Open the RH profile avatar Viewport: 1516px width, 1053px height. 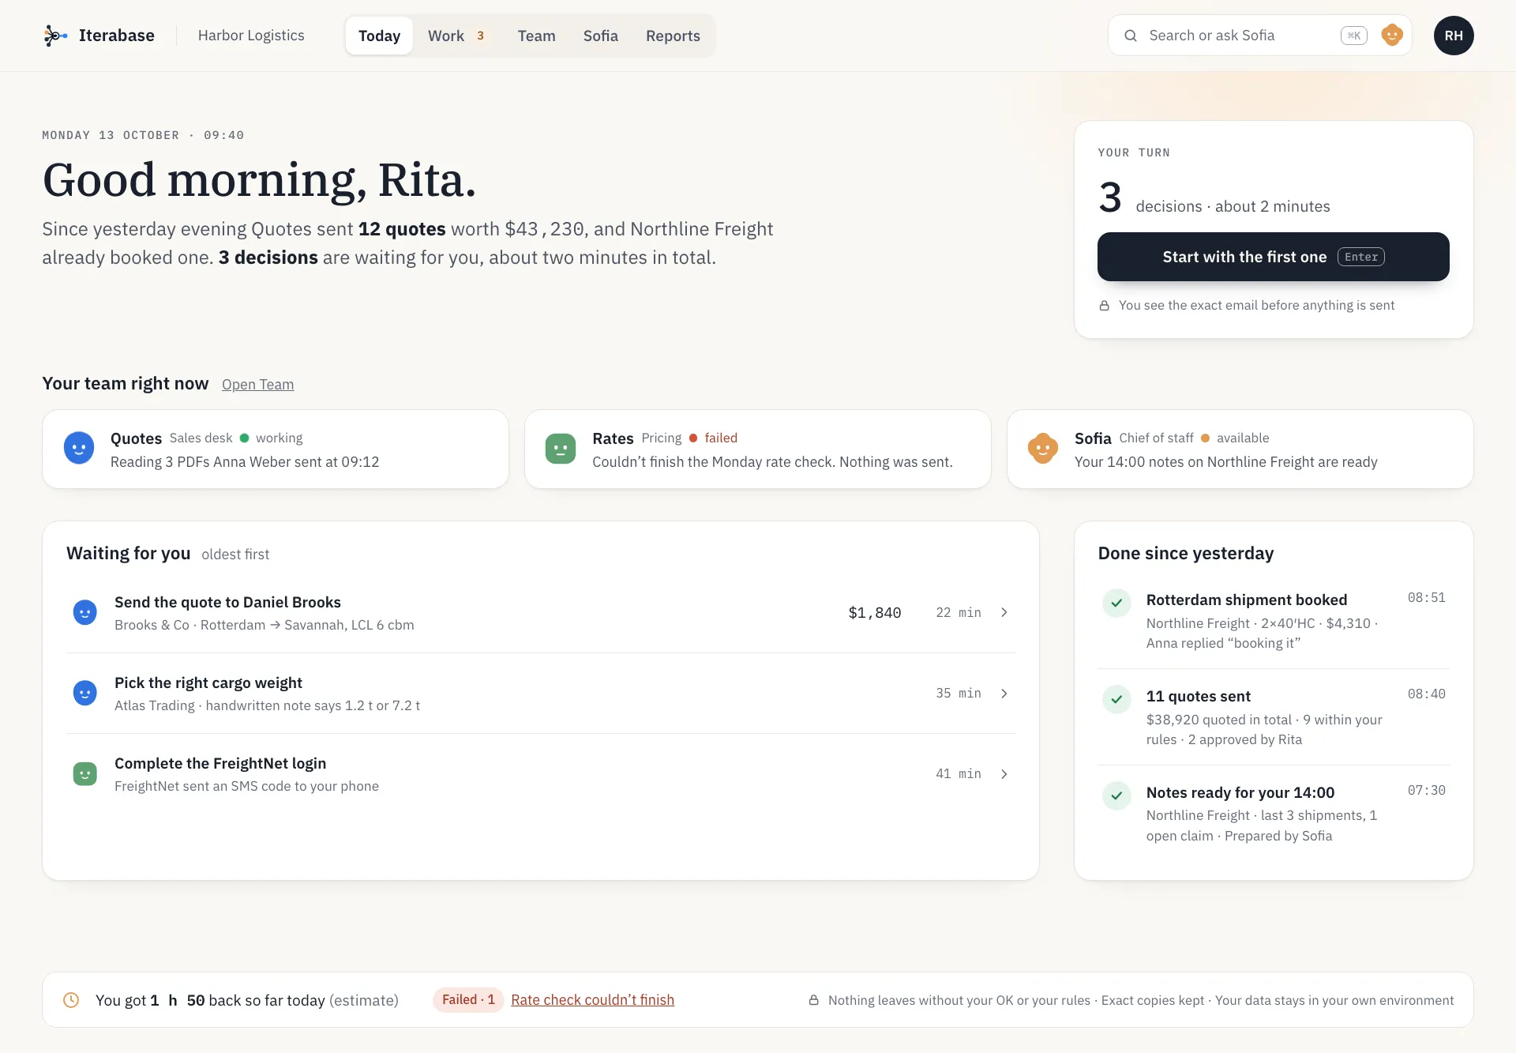tap(1454, 36)
